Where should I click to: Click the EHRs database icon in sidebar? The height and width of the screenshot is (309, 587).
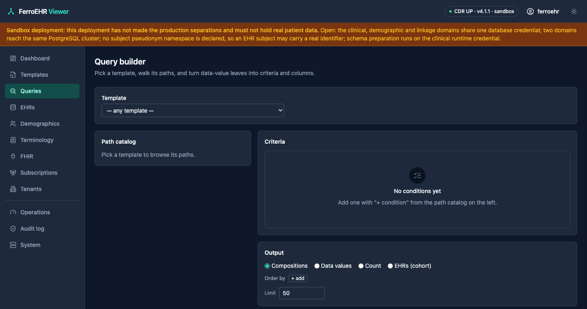[13, 107]
